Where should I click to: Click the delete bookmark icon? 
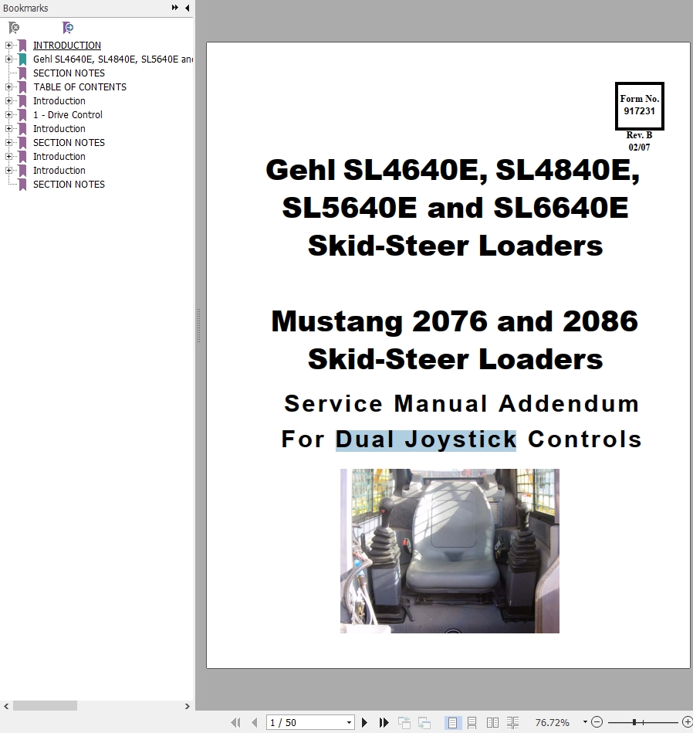tap(14, 28)
